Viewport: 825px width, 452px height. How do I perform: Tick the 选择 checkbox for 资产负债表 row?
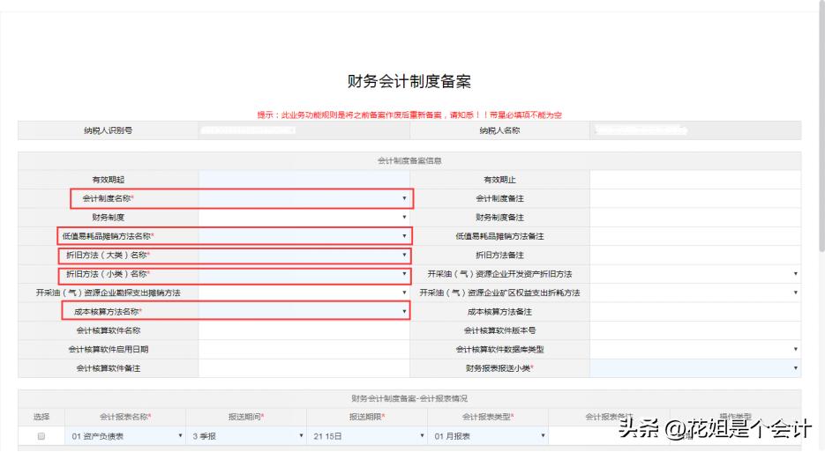coord(41,436)
